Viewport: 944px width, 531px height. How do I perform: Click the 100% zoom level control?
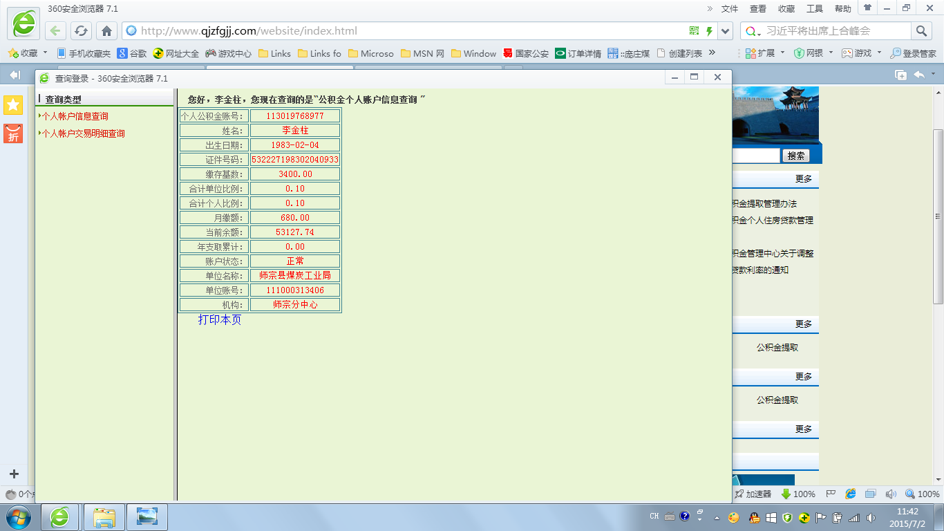(923, 494)
